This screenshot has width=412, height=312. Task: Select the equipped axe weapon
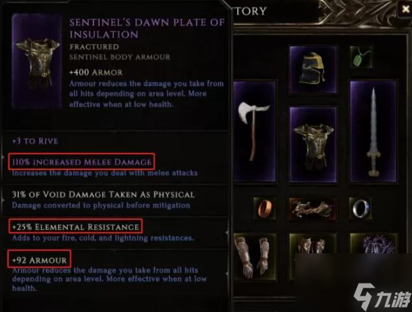255,132
